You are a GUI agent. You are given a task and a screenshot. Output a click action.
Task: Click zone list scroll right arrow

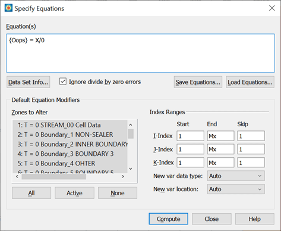(x=123, y=176)
